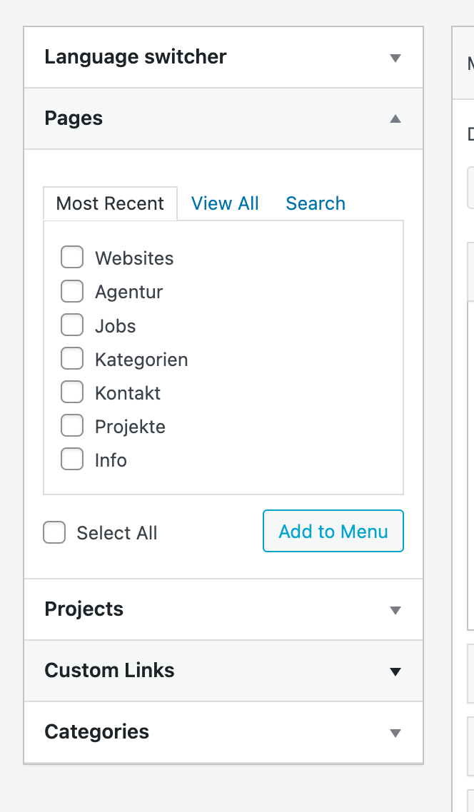The height and width of the screenshot is (812, 474).
Task: Mark the Info page checkbox
Action: click(72, 460)
